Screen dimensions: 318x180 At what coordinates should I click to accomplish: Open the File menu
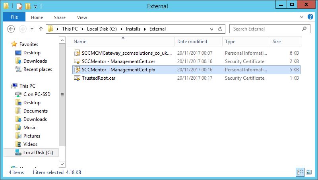[x=14, y=17]
